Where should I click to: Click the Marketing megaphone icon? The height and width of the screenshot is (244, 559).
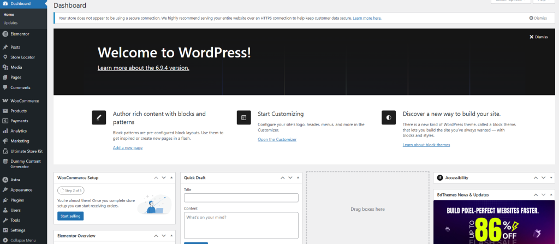[5, 141]
